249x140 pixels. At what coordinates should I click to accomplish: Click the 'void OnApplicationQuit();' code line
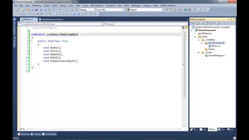pos(61,61)
